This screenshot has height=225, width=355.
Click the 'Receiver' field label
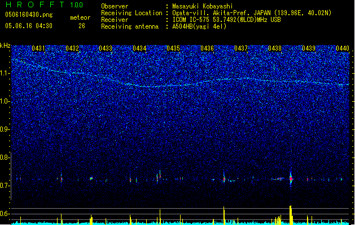[x=115, y=20]
